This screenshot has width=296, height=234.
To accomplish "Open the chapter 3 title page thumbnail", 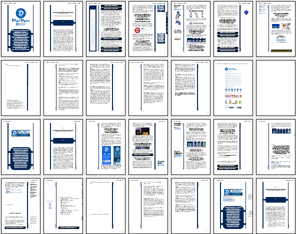I will 275,206.
